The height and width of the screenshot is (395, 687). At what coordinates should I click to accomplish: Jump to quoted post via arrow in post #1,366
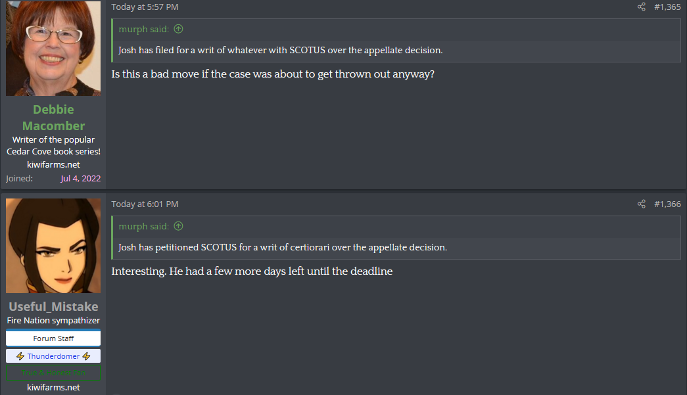[178, 226]
